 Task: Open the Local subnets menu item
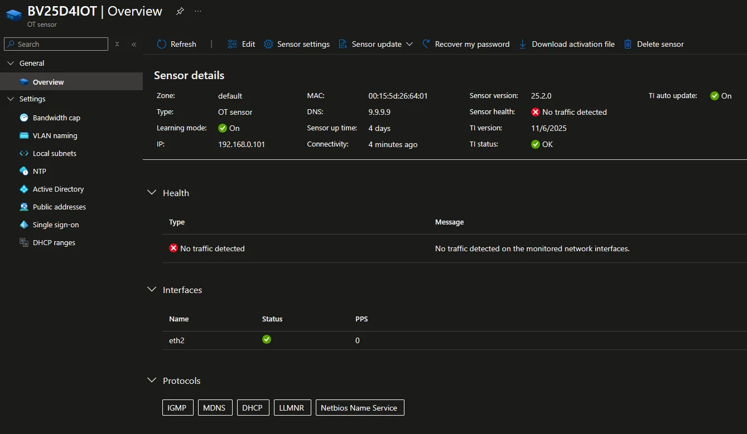pyautogui.click(x=55, y=153)
